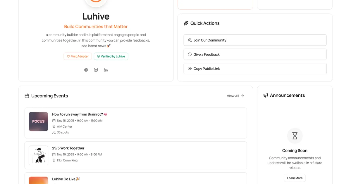
Task: Click the chain link icon in Copy Public Link
Action: tap(190, 68)
